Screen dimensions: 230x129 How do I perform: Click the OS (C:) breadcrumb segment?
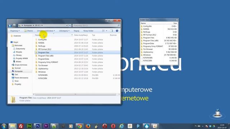(38, 25)
